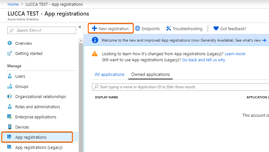The image size is (269, 152).
Task: Open Enterprise applications menu item
Action: [36, 117]
